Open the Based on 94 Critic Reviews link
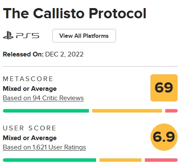 (x=43, y=98)
